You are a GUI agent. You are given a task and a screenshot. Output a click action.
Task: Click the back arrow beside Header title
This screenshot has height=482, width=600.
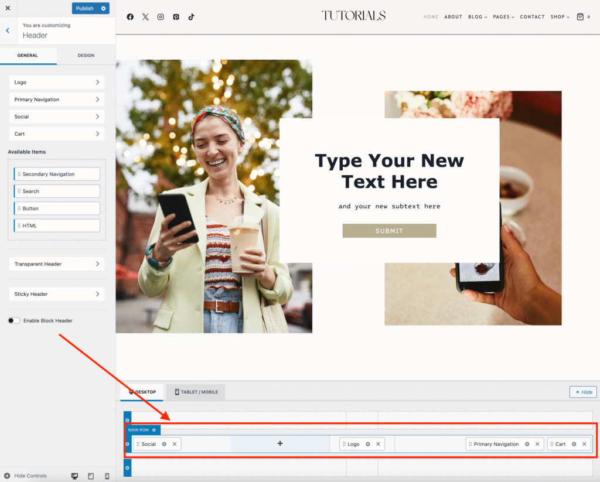[8, 30]
